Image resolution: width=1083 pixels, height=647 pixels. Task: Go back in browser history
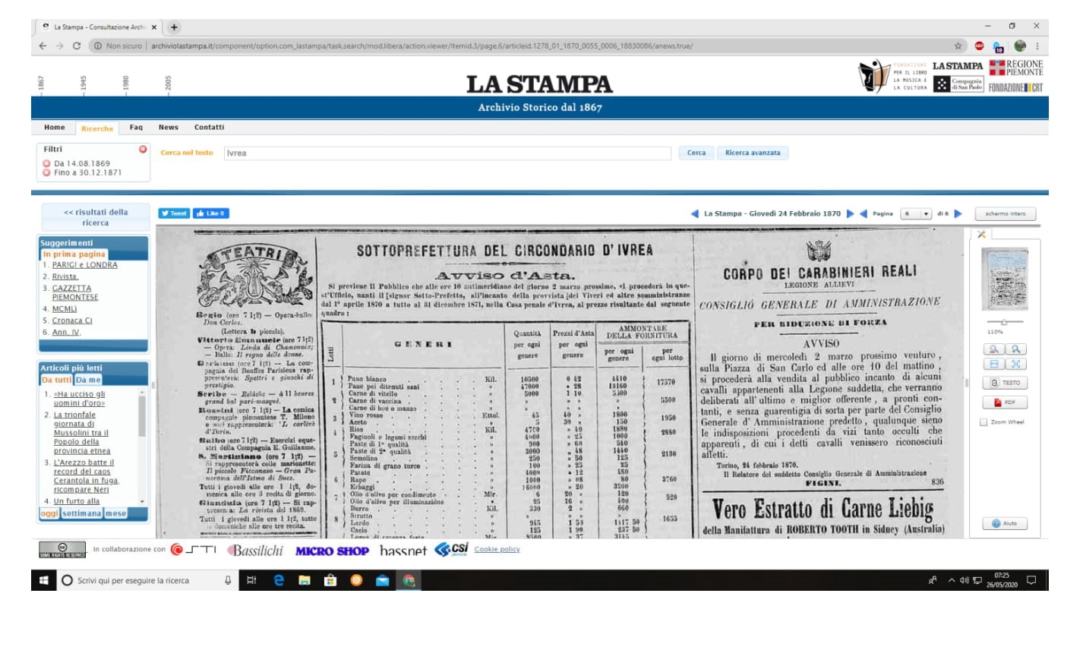pos(43,46)
